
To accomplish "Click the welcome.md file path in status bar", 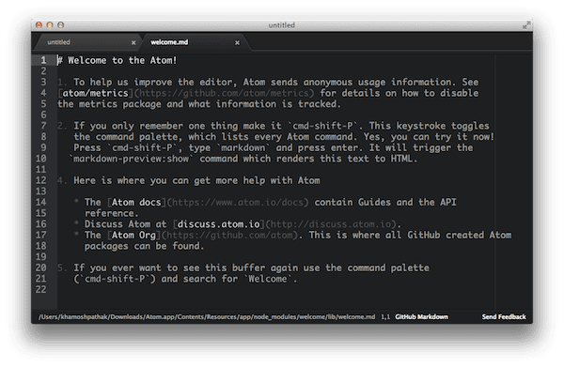I will coord(207,316).
